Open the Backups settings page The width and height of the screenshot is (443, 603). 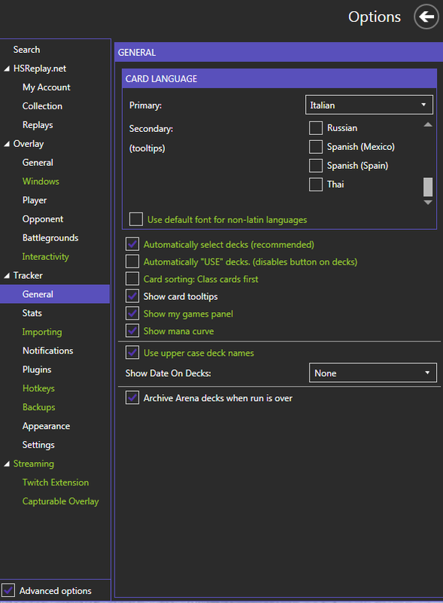39,407
